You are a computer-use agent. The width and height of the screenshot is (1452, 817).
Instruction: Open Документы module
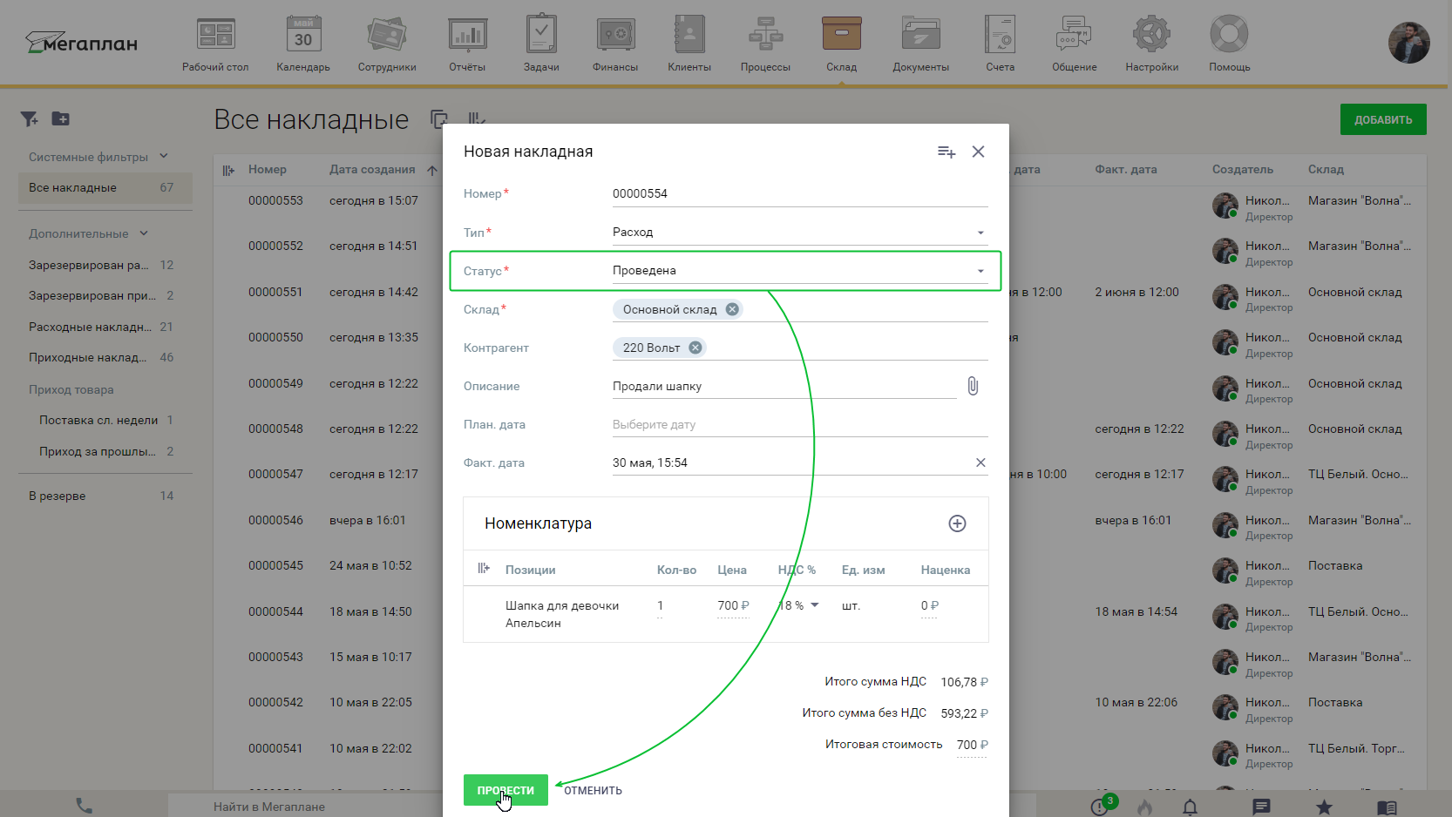[x=920, y=44]
